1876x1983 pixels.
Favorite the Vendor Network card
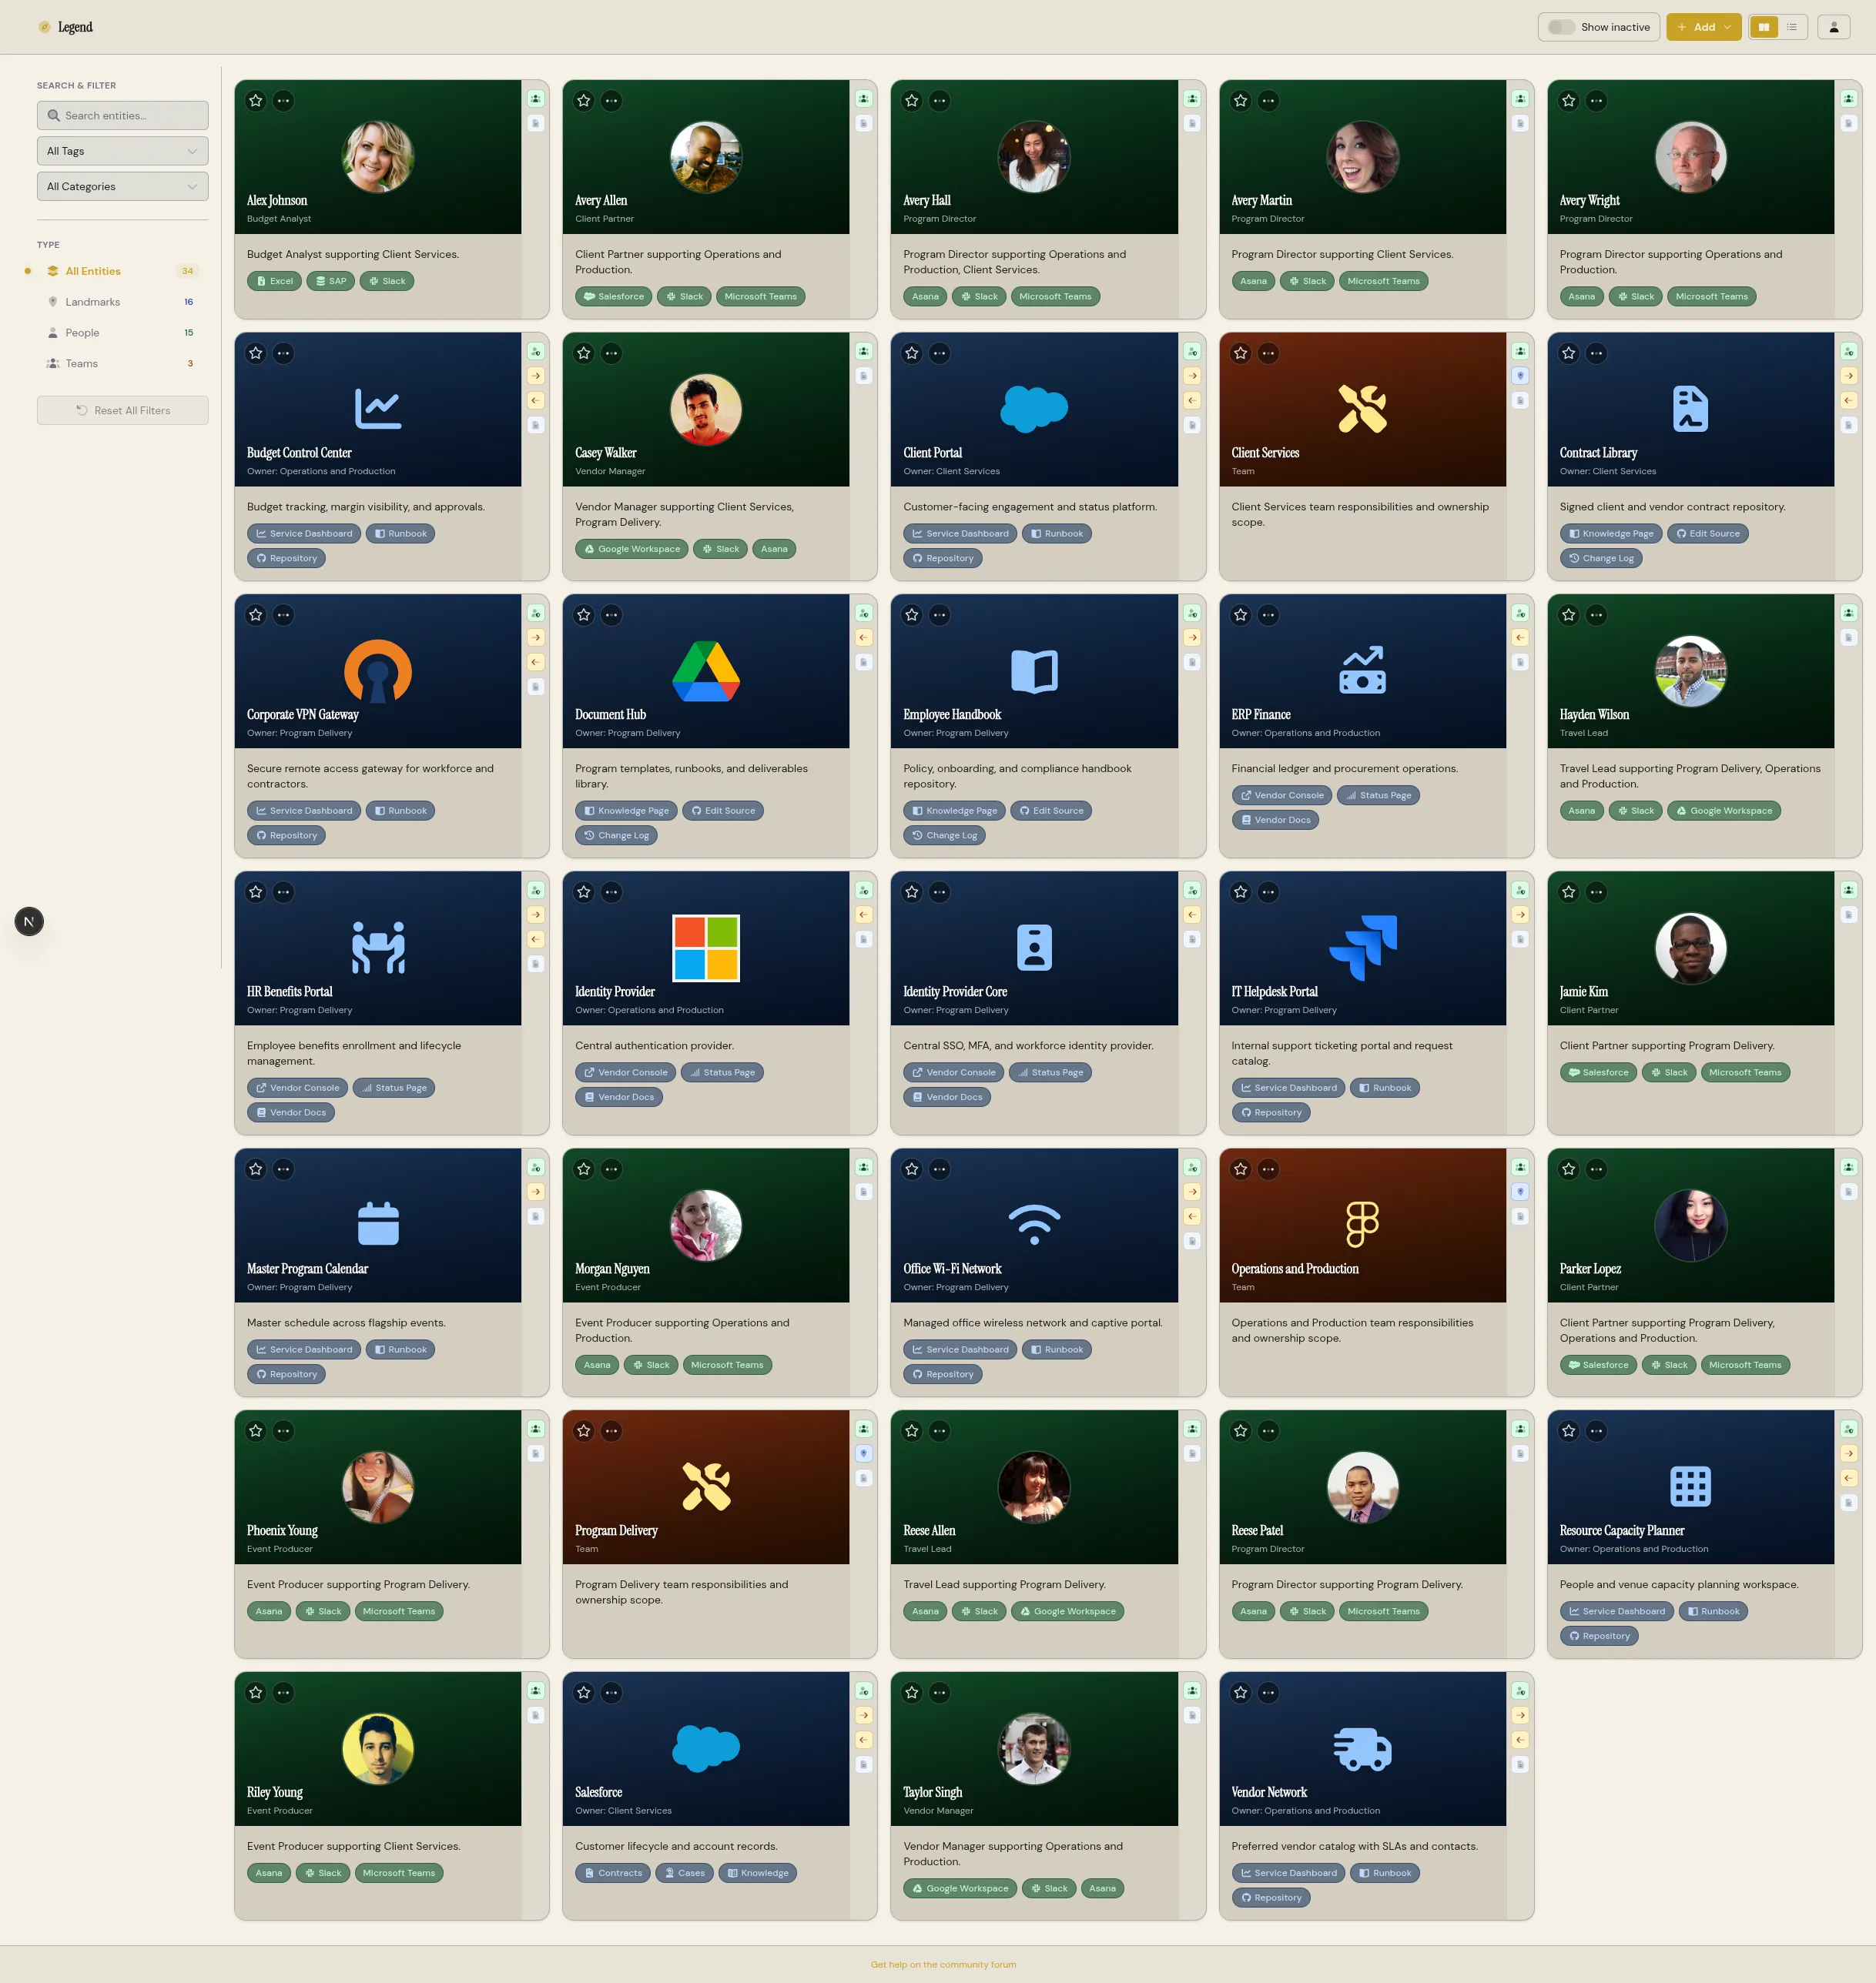1241,1693
